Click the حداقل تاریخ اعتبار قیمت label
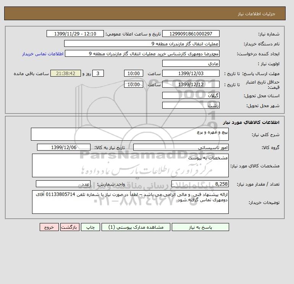The width and height of the screenshot is (294, 284). click(263, 85)
